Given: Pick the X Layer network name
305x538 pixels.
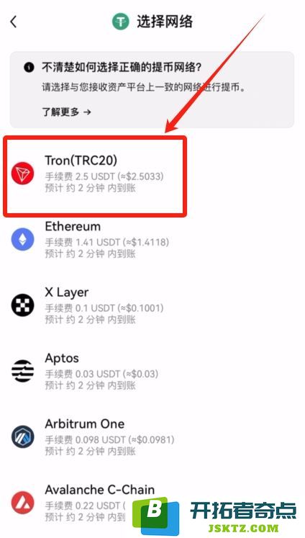Looking at the screenshot, I should pyautogui.click(x=66, y=292).
